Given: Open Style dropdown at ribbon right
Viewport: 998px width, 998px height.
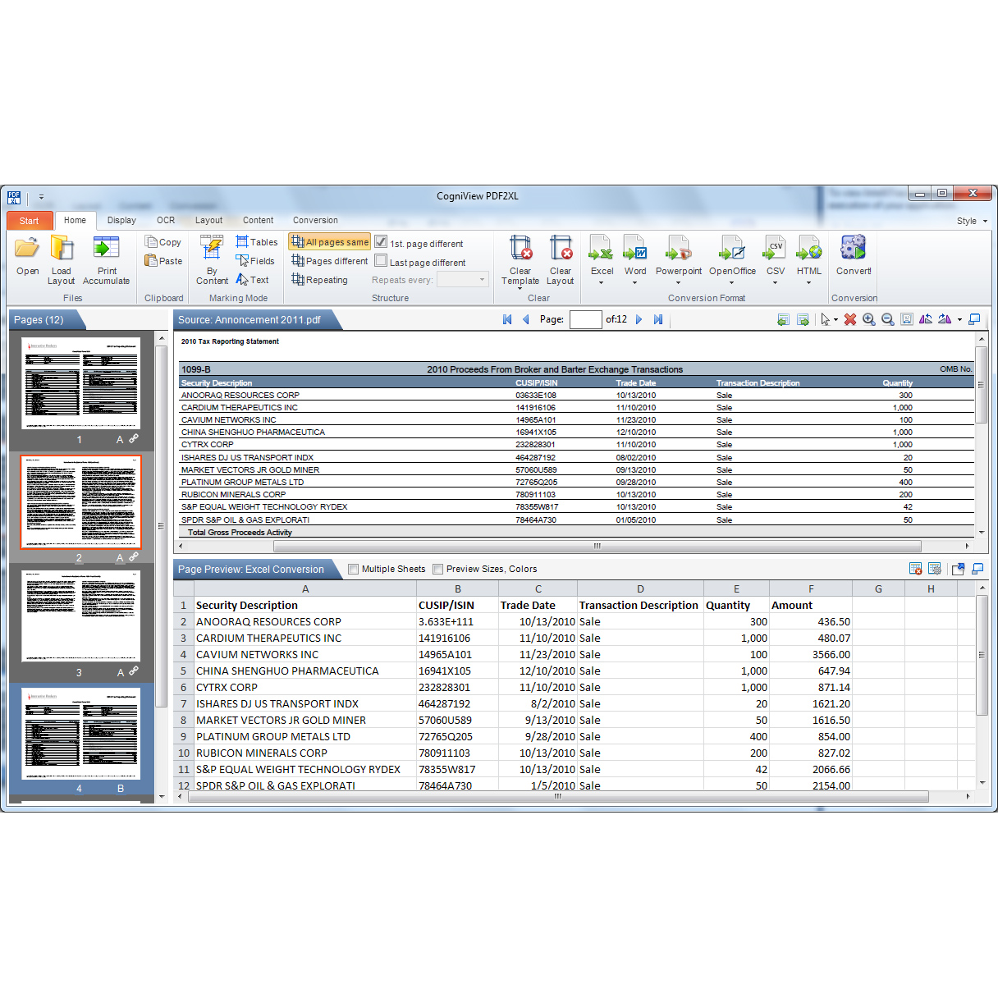Looking at the screenshot, I should [x=973, y=221].
